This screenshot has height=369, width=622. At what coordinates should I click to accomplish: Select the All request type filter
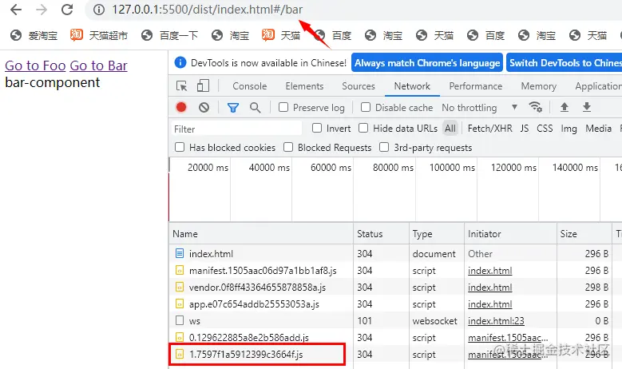(x=450, y=129)
